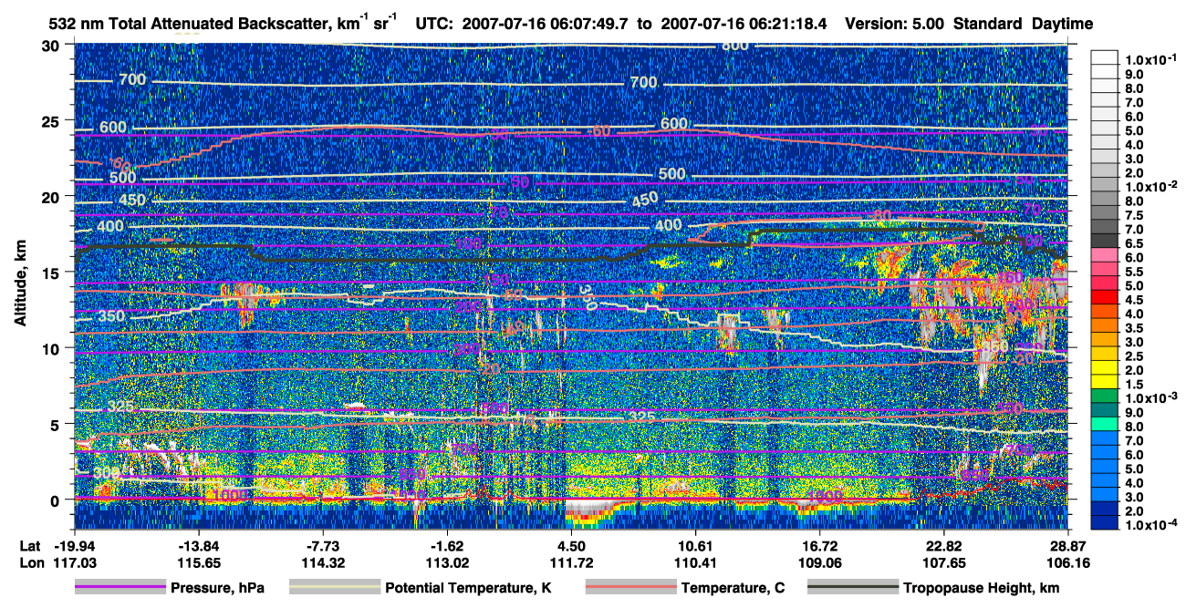
Task: Click the colorbar label 1.0x10⁻¹
Action: pyautogui.click(x=1151, y=60)
